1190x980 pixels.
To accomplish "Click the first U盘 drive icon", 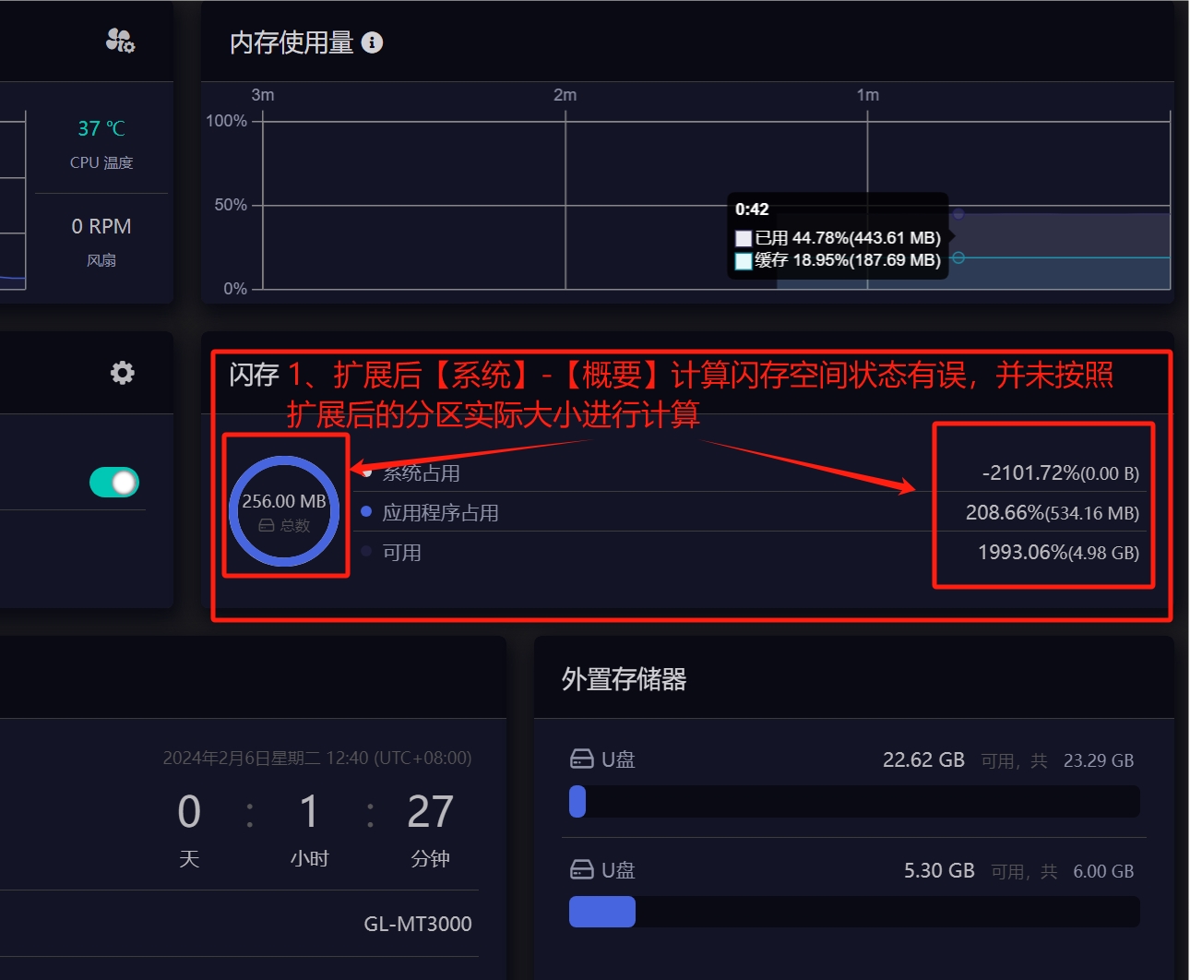I will [582, 759].
